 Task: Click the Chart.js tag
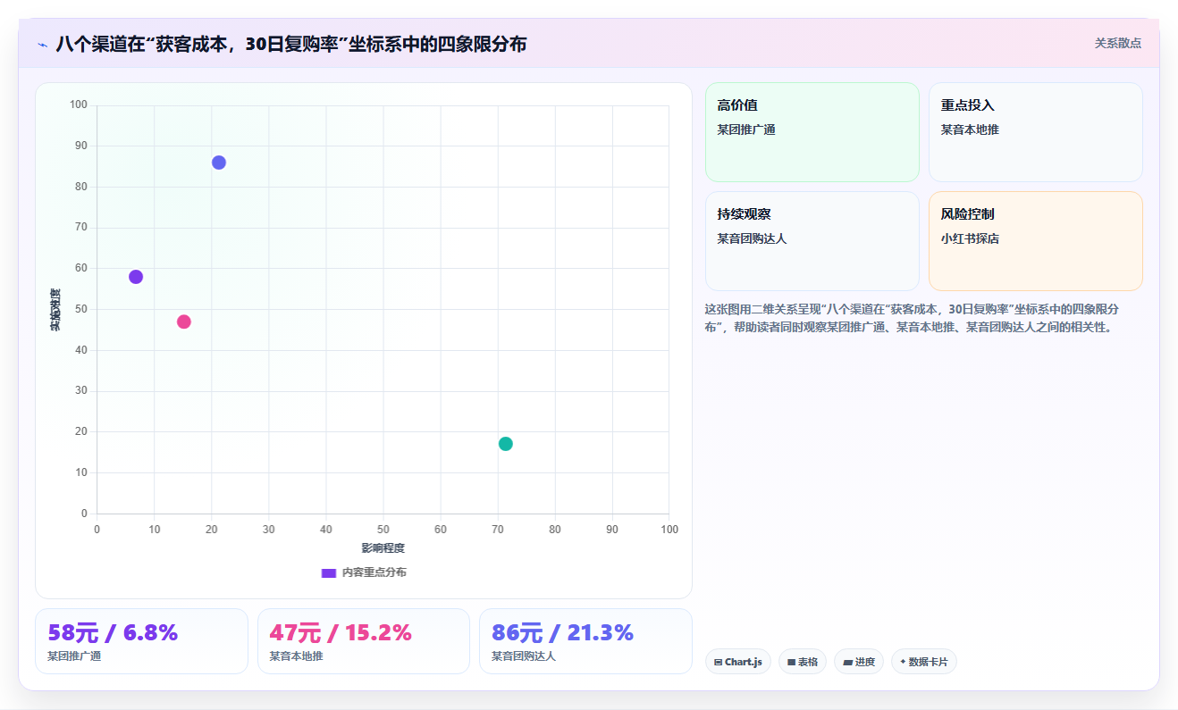(x=738, y=662)
